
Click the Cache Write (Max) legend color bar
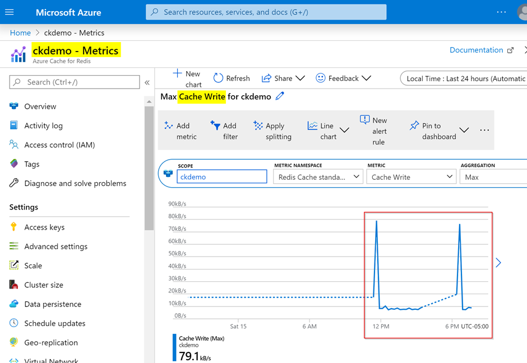(174, 347)
